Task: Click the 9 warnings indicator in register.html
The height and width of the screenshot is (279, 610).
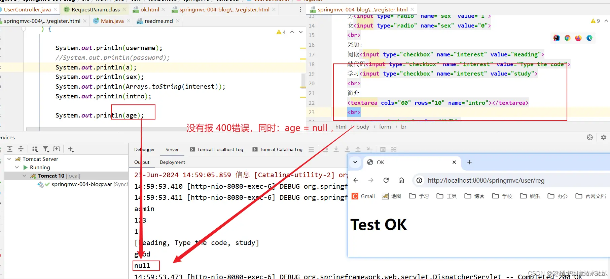Action: point(595,21)
